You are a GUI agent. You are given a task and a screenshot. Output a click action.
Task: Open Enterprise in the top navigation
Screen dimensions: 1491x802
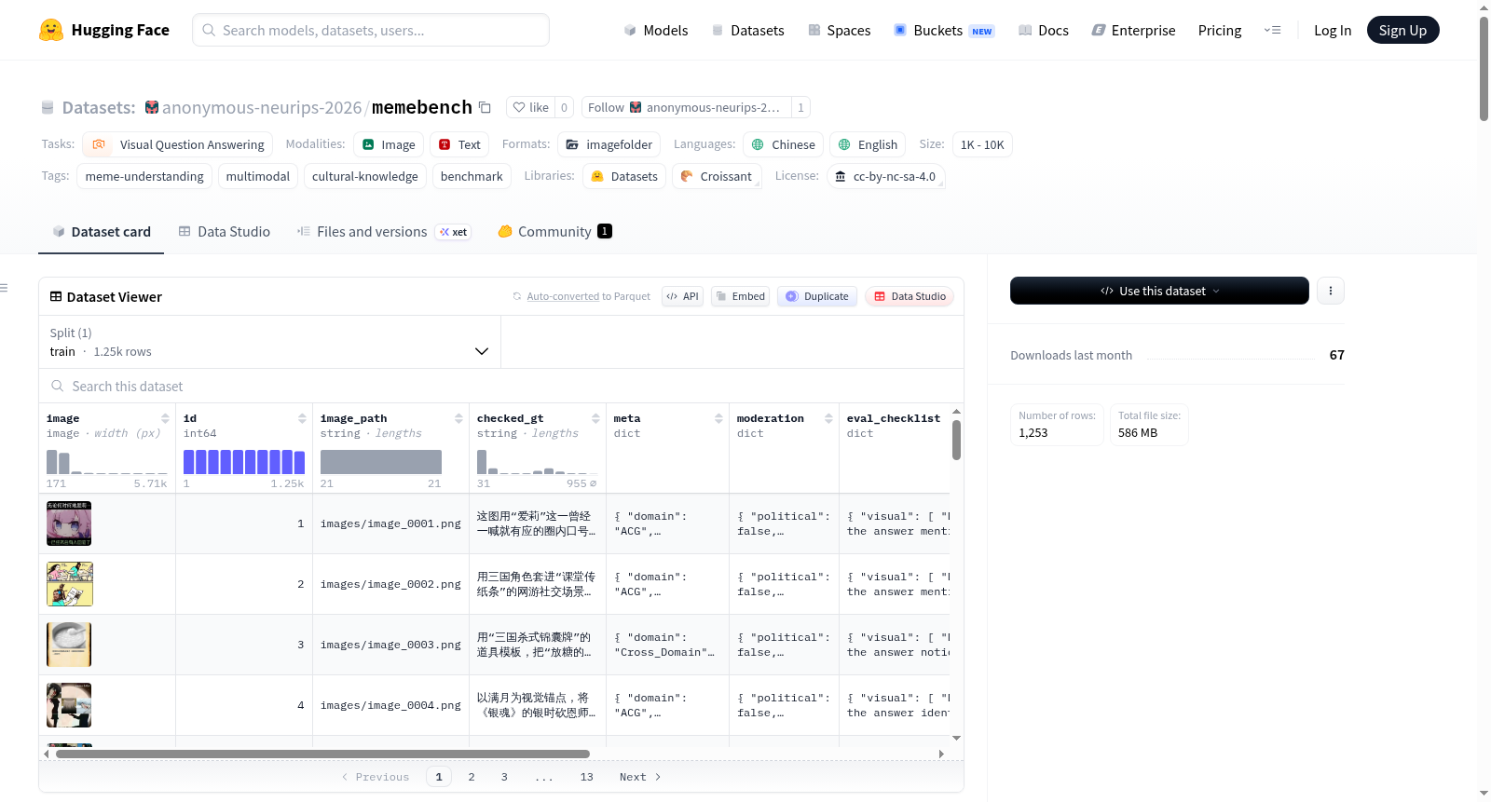click(x=1133, y=30)
